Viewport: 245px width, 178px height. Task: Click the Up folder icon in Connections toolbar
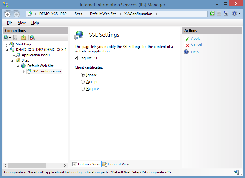[24, 38]
